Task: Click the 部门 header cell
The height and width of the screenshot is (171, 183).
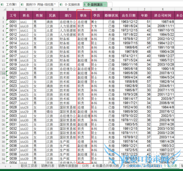Action: click(x=68, y=15)
